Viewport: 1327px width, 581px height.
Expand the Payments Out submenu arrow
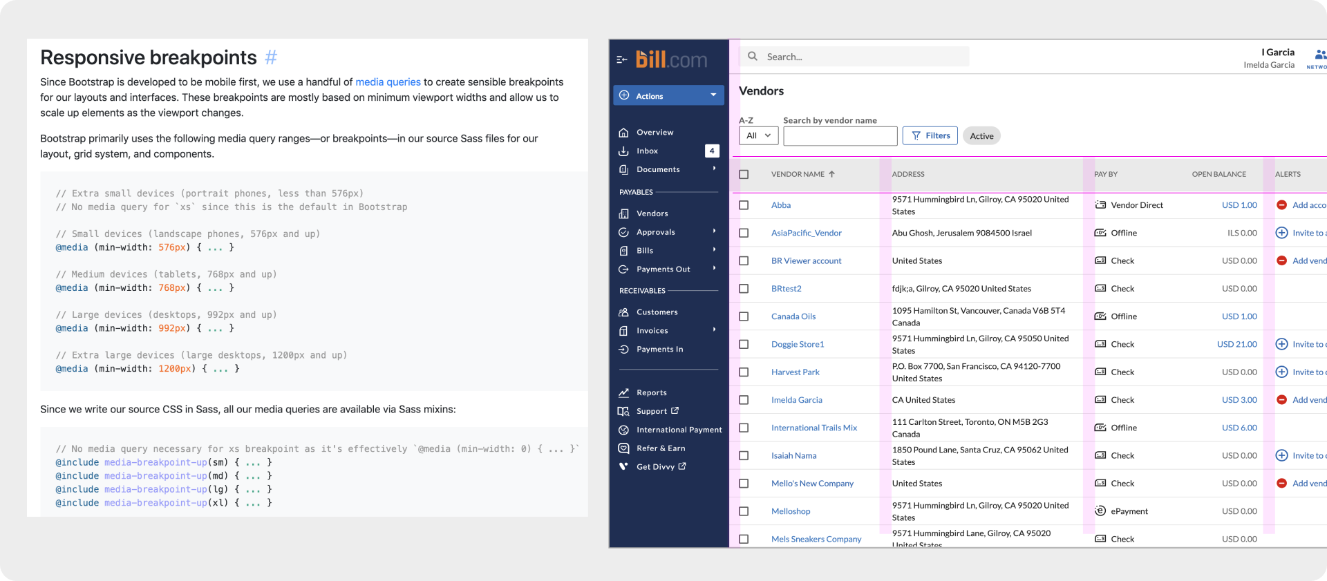[714, 269]
